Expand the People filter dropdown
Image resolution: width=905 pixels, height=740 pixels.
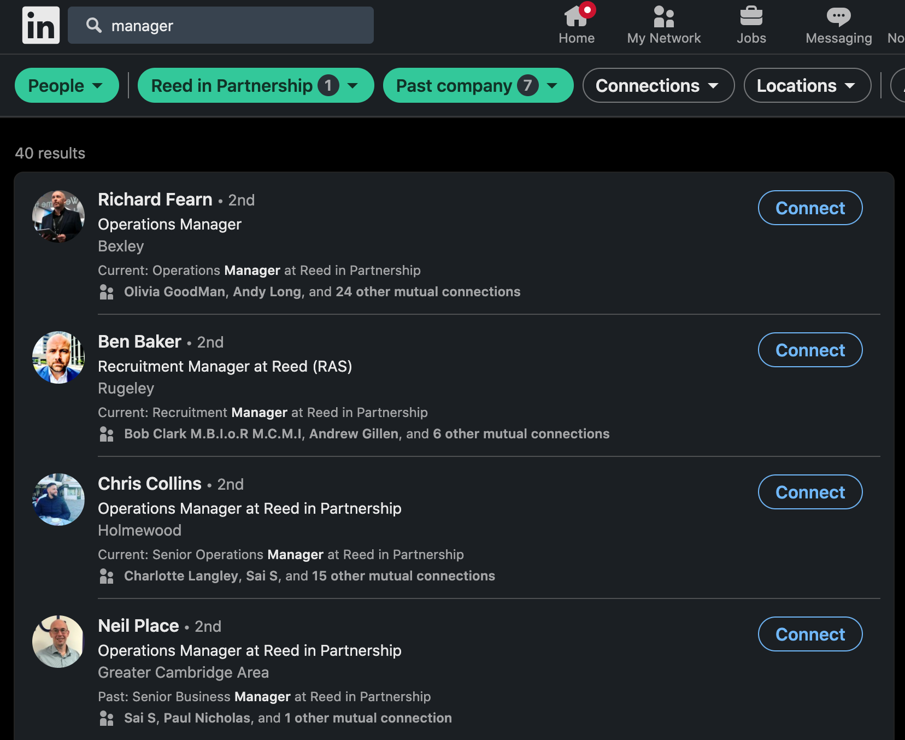click(x=66, y=86)
